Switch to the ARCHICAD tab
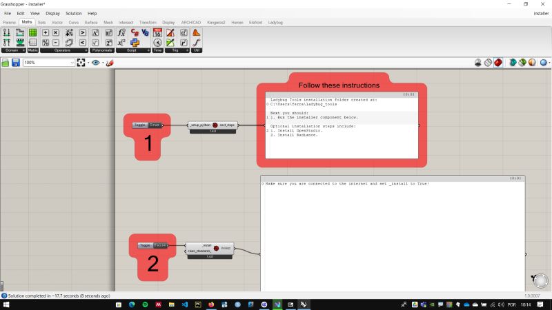The image size is (552, 310). pos(191,23)
